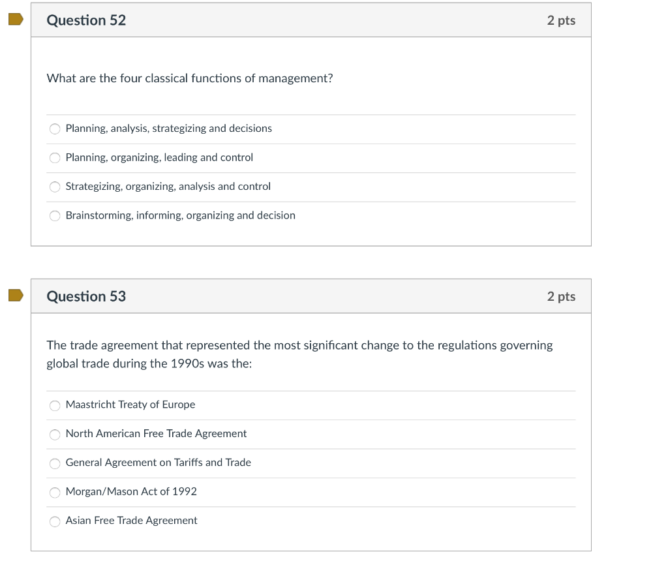Click the '2 pts' label for Question 53
Viewport: 668px width, 582px height.
tap(563, 296)
